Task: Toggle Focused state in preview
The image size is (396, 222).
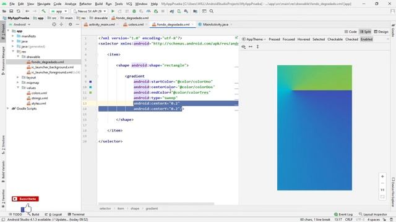Action: coord(289,39)
